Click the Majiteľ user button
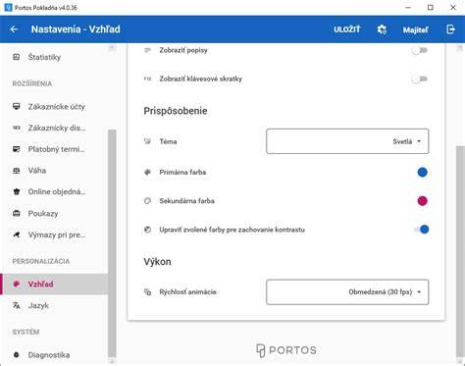Viewport: 465px width, 366px height. click(x=415, y=29)
